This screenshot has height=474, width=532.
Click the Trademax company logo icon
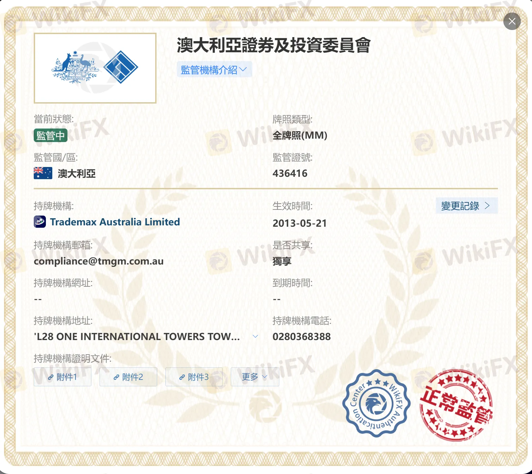40,222
